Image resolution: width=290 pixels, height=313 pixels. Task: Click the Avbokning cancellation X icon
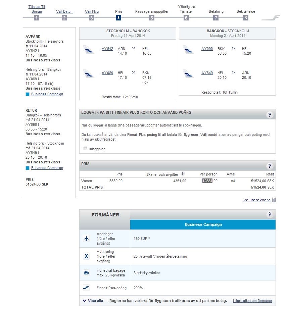[x=86, y=256]
